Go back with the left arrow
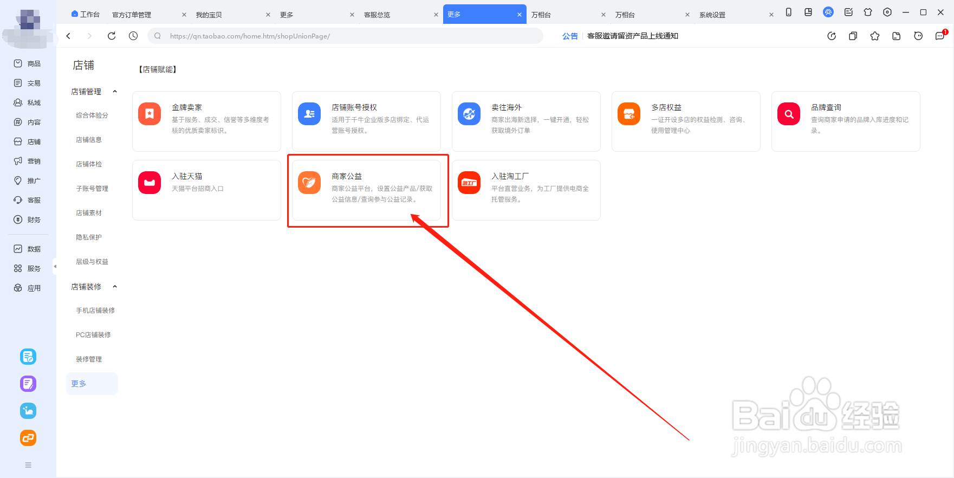The height and width of the screenshot is (478, 954). (x=68, y=36)
